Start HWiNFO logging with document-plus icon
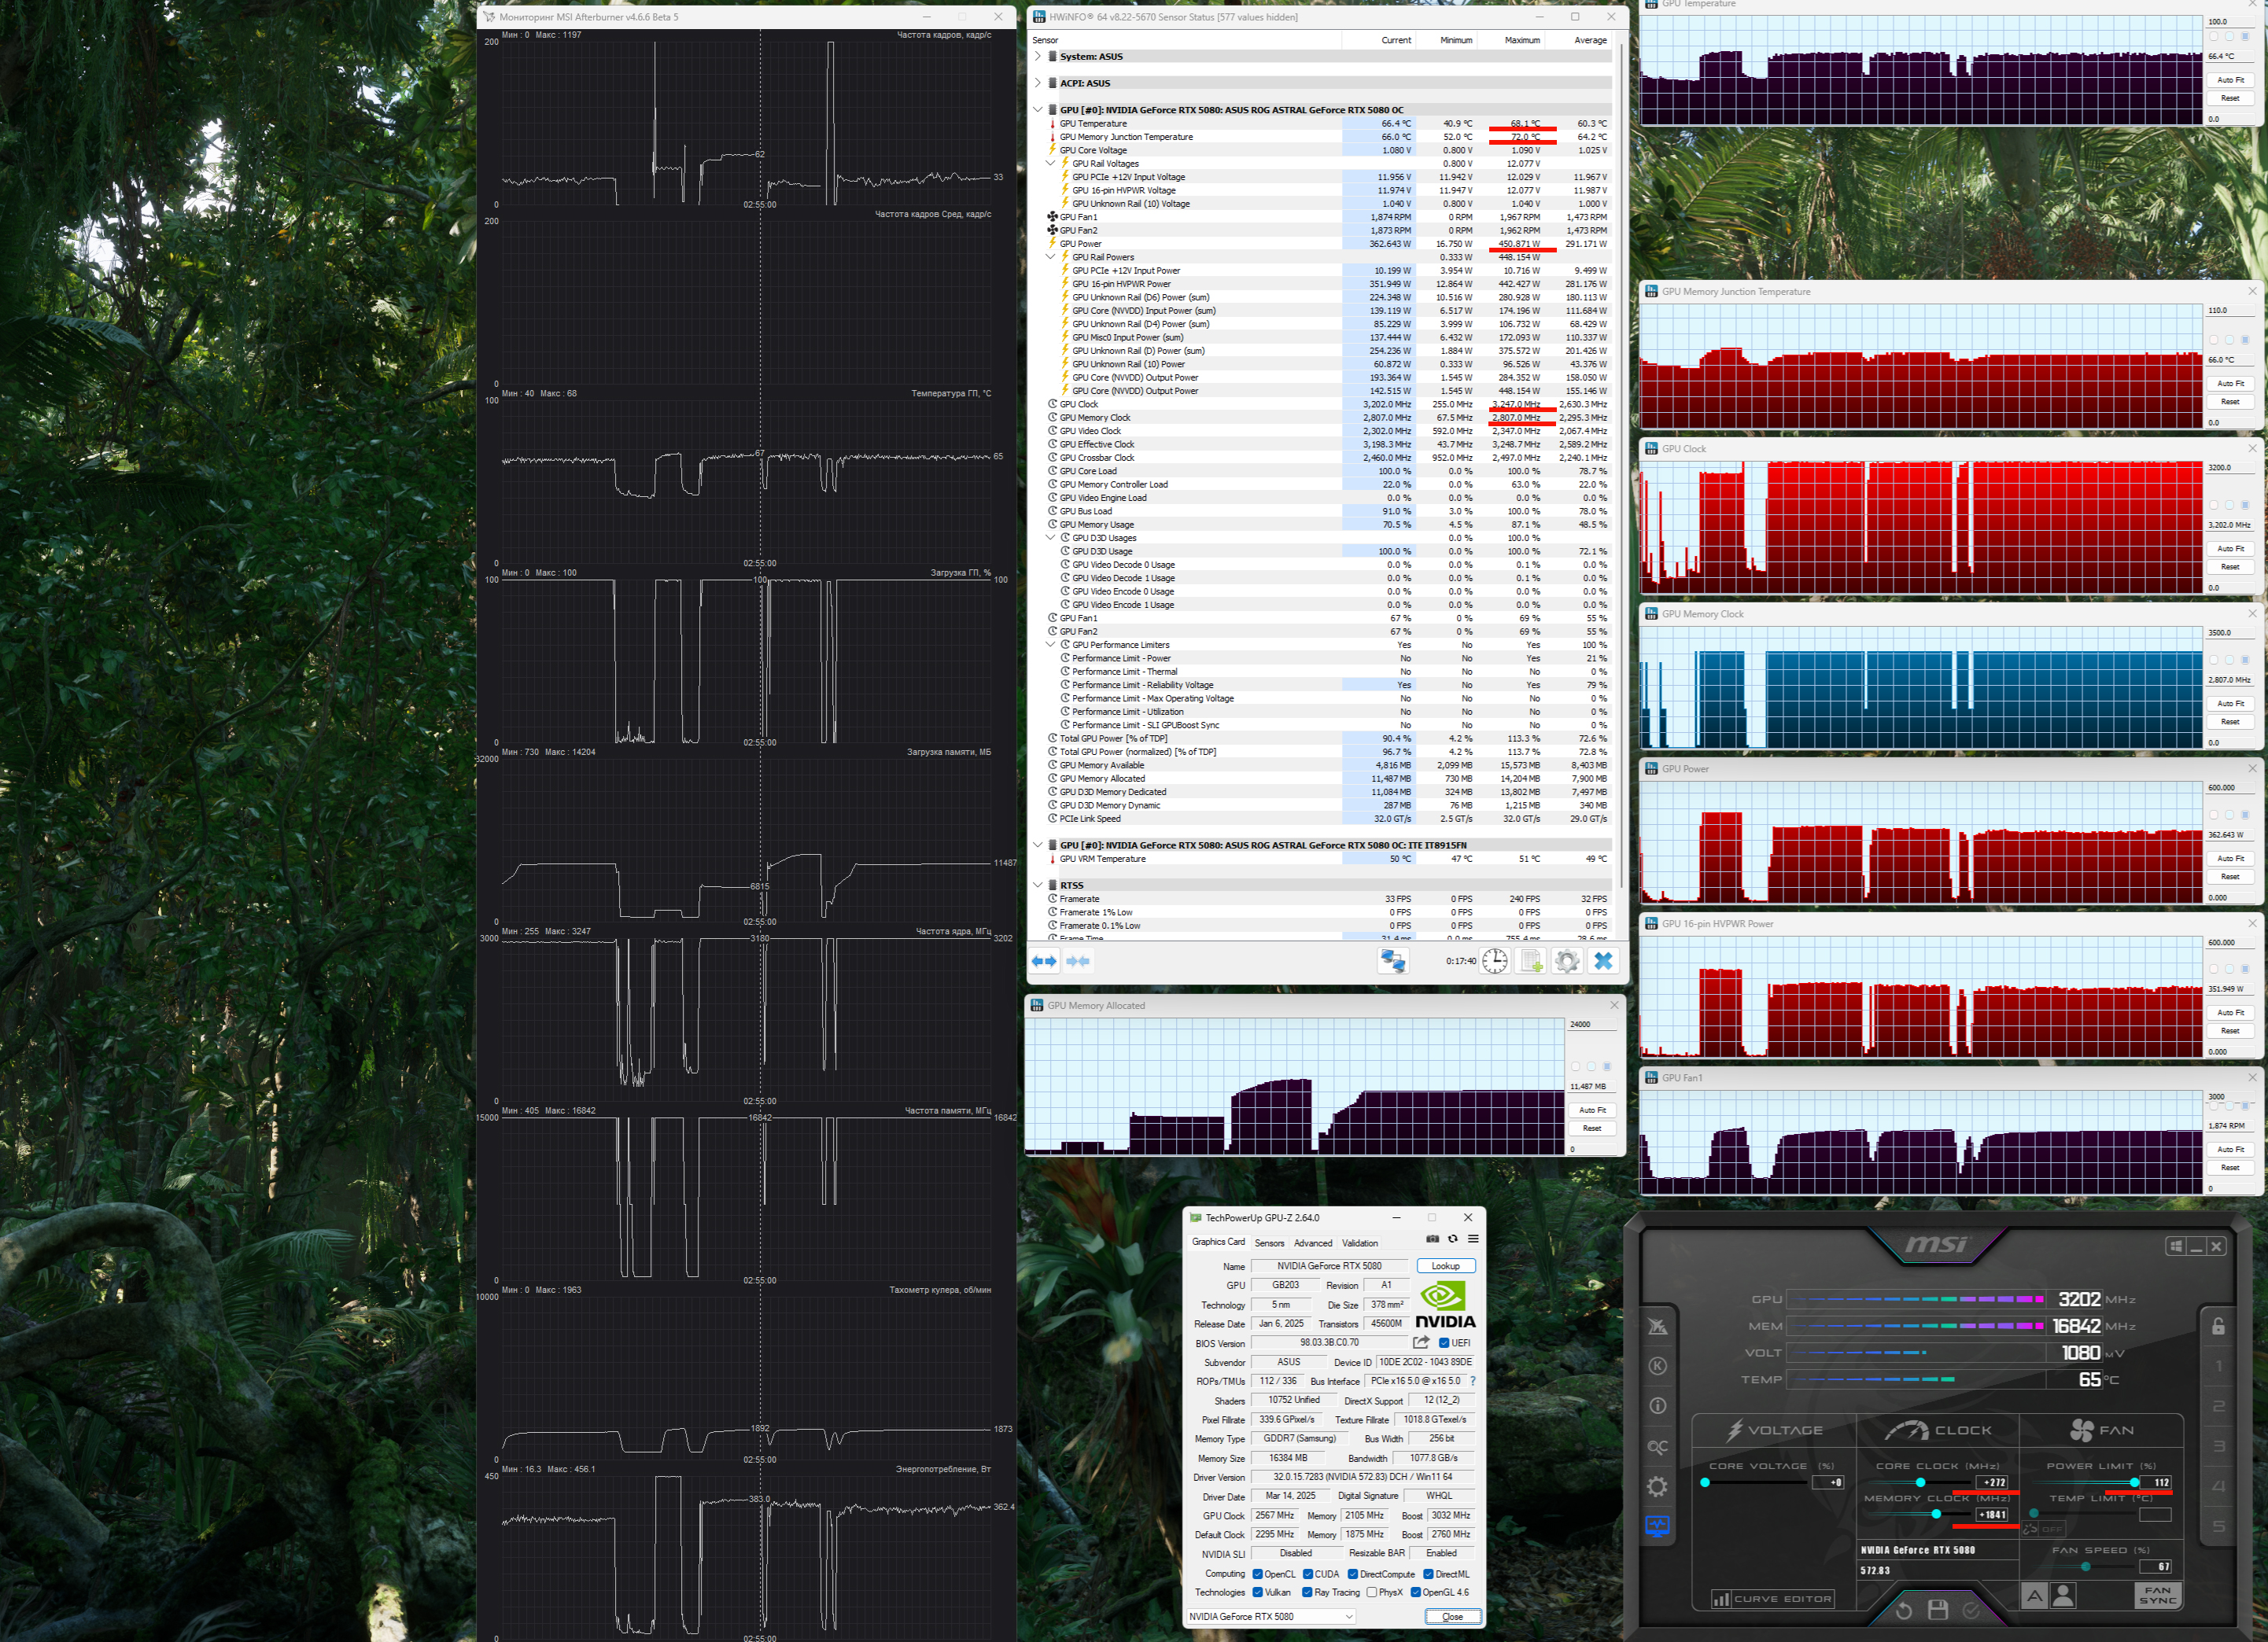This screenshot has height=1642, width=2268. [1531, 960]
